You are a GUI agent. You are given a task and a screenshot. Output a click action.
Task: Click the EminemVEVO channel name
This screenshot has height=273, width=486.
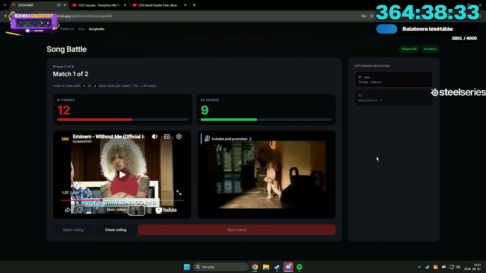(x=82, y=142)
